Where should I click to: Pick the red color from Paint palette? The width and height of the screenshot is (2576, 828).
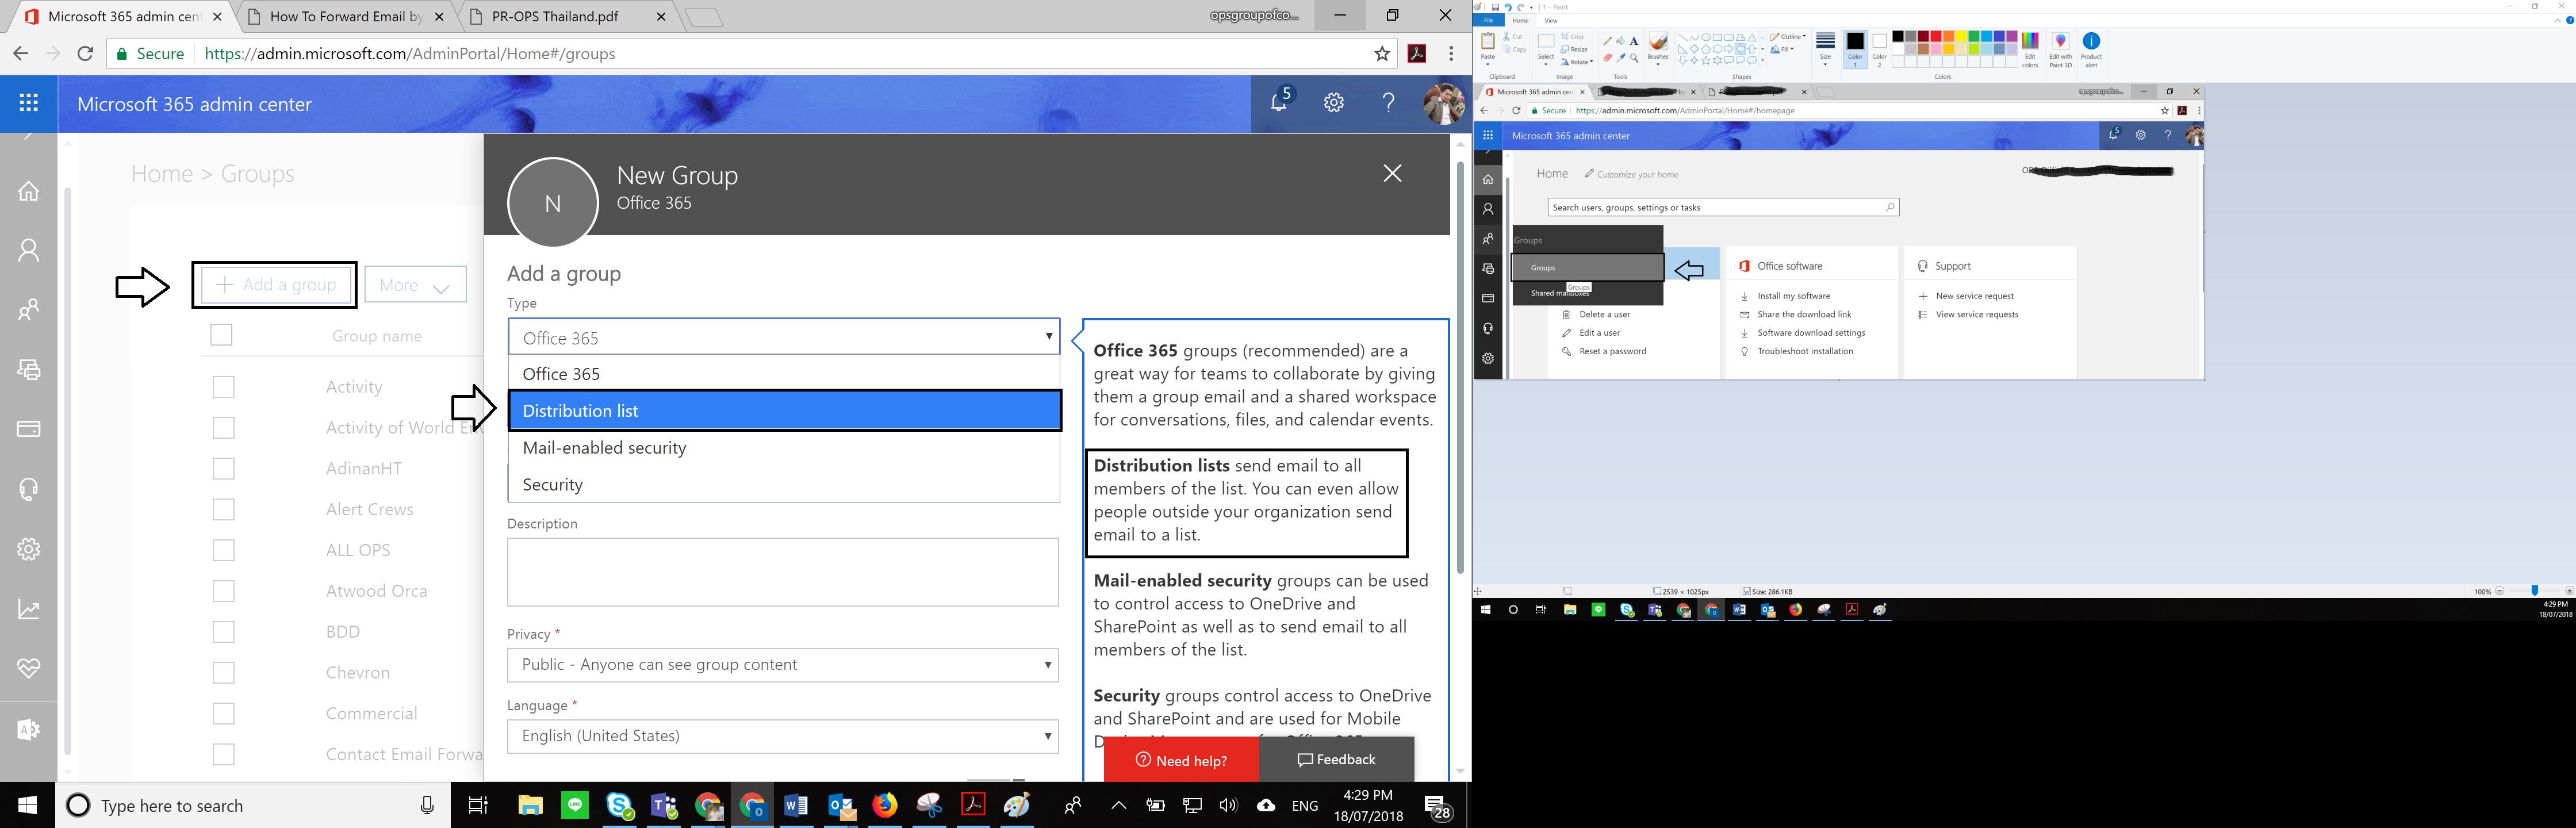1935,36
